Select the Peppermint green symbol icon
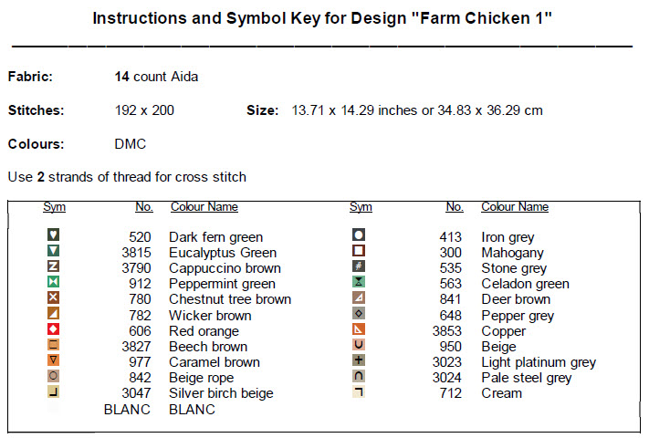 (x=54, y=282)
